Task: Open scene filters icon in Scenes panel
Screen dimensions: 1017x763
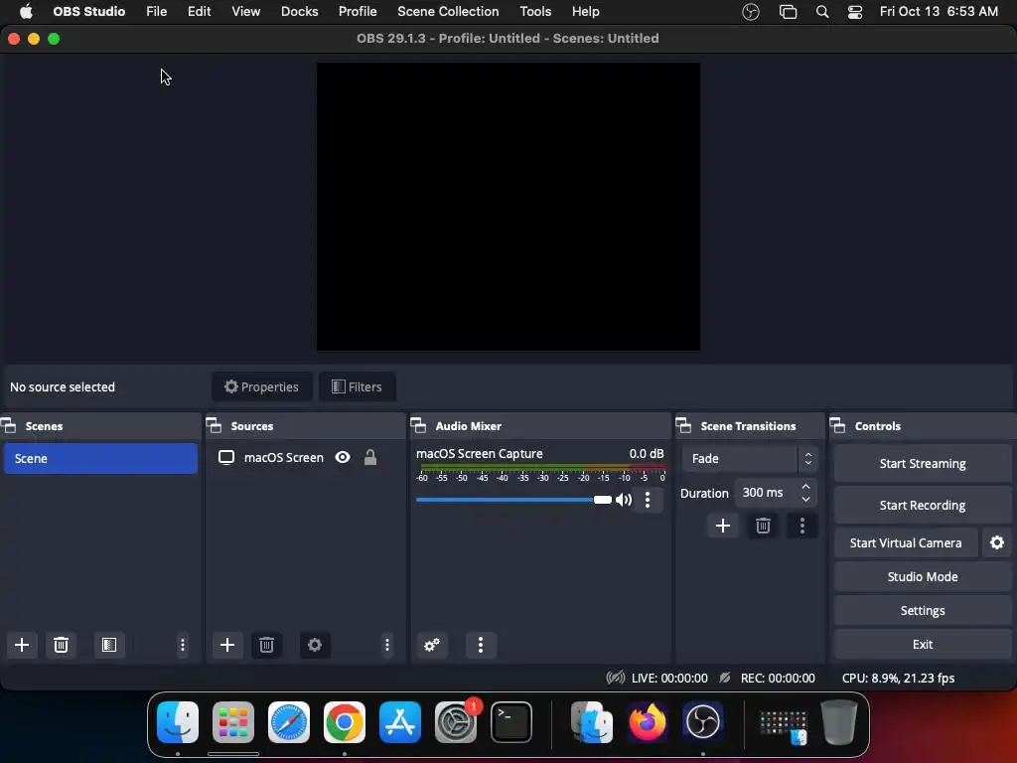Action: (109, 645)
